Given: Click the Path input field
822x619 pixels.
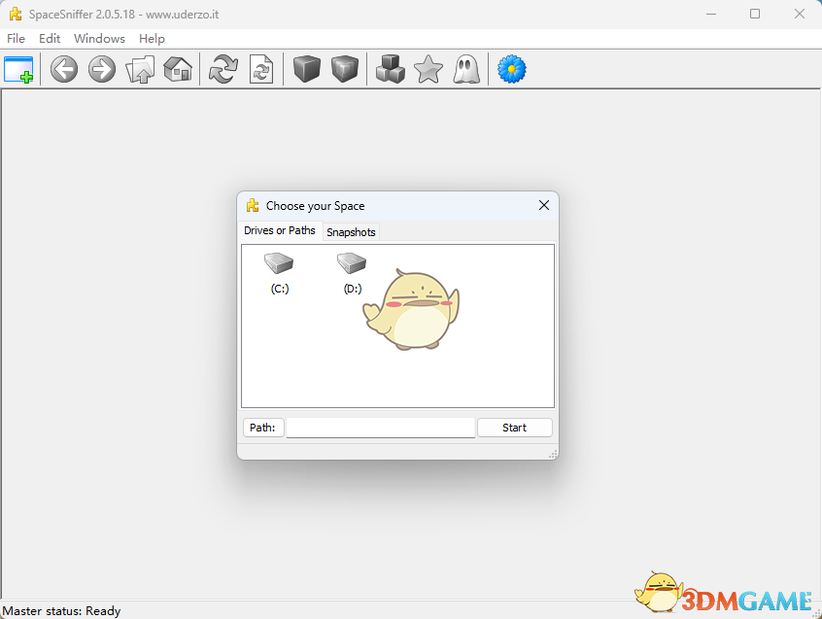Looking at the screenshot, I should [380, 428].
